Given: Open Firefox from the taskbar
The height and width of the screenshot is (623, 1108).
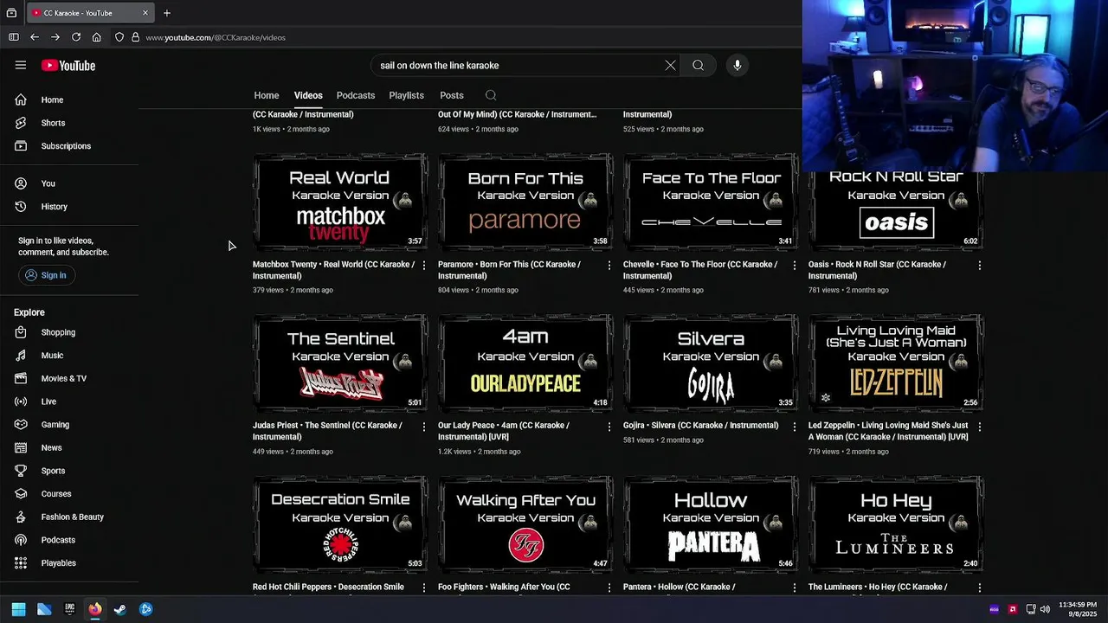Looking at the screenshot, I should (x=95, y=609).
